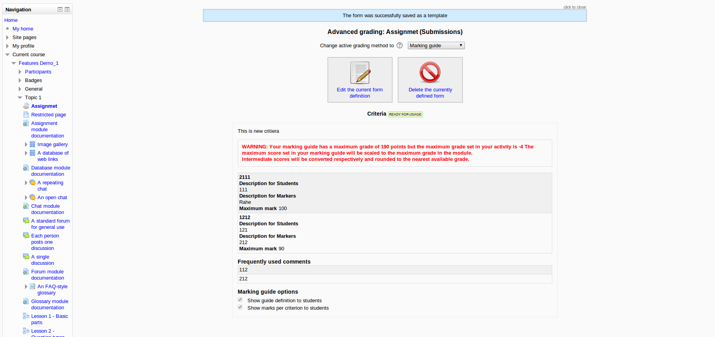The image size is (715, 337).
Task: Click Edit the current form definition
Action: coord(360,93)
